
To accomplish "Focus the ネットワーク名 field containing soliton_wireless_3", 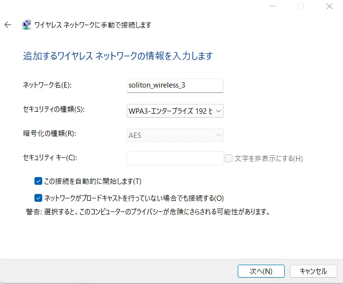I will pos(175,86).
